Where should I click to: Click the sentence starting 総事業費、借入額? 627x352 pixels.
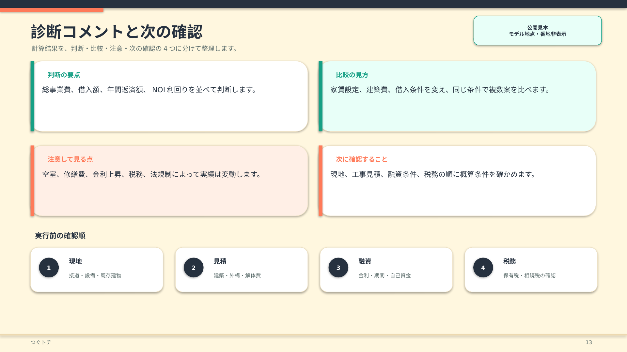tap(150, 90)
